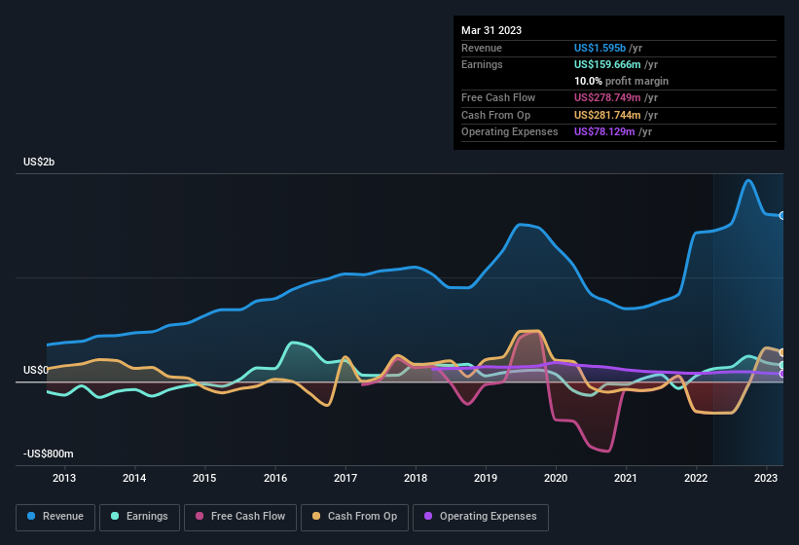Select the 2018 year axis label
The height and width of the screenshot is (545, 799).
pos(416,478)
